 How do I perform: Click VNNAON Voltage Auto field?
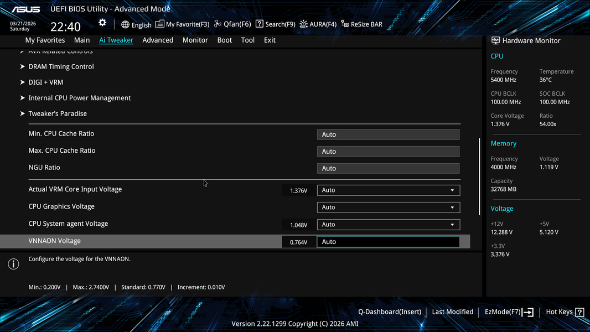tap(389, 242)
